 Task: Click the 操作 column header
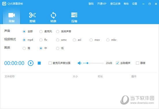[134, 76]
